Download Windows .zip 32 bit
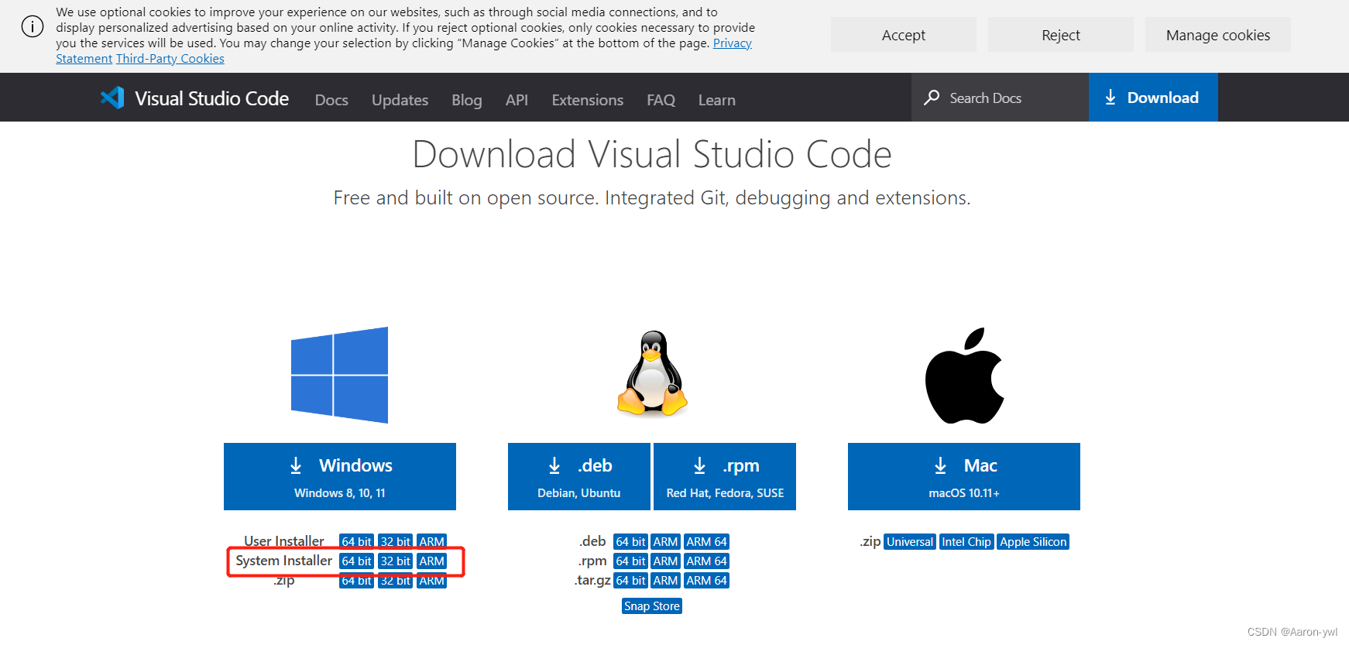 (x=395, y=581)
